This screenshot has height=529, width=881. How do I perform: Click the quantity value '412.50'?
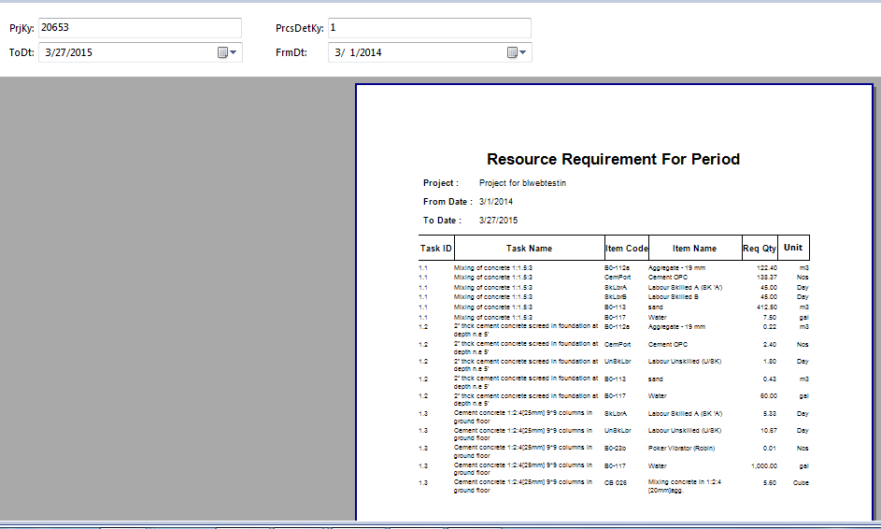tap(767, 307)
